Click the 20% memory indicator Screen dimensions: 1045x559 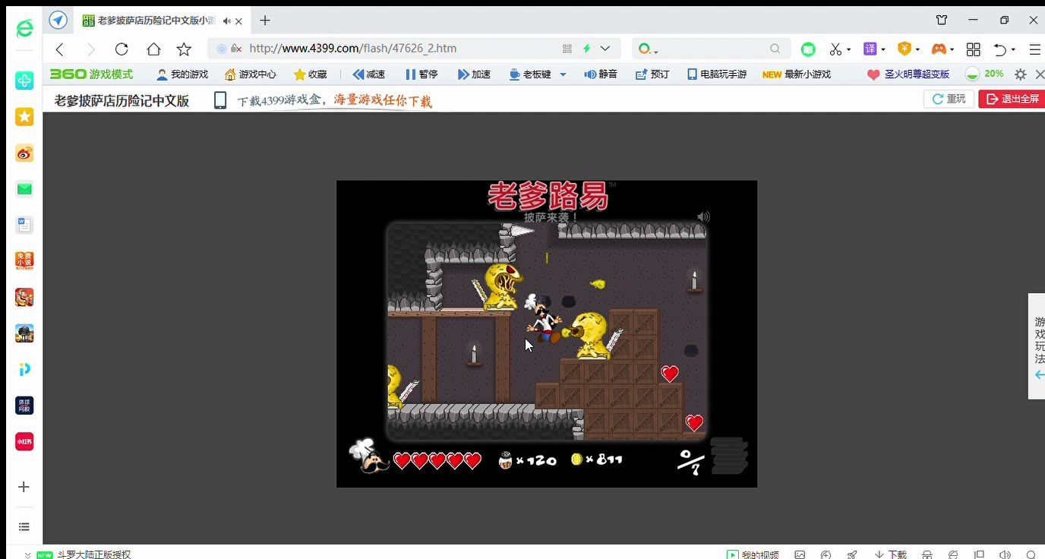(x=985, y=74)
